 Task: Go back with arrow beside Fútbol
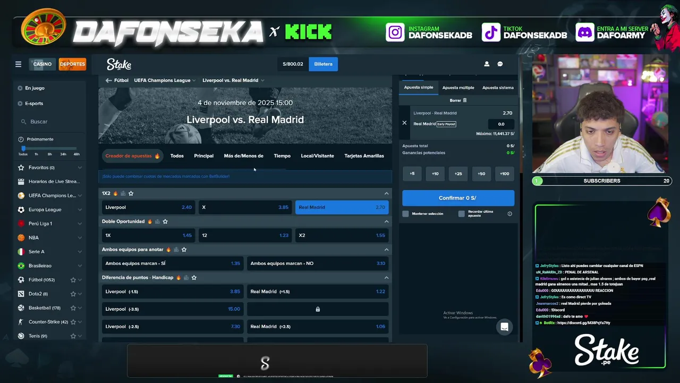(x=108, y=80)
